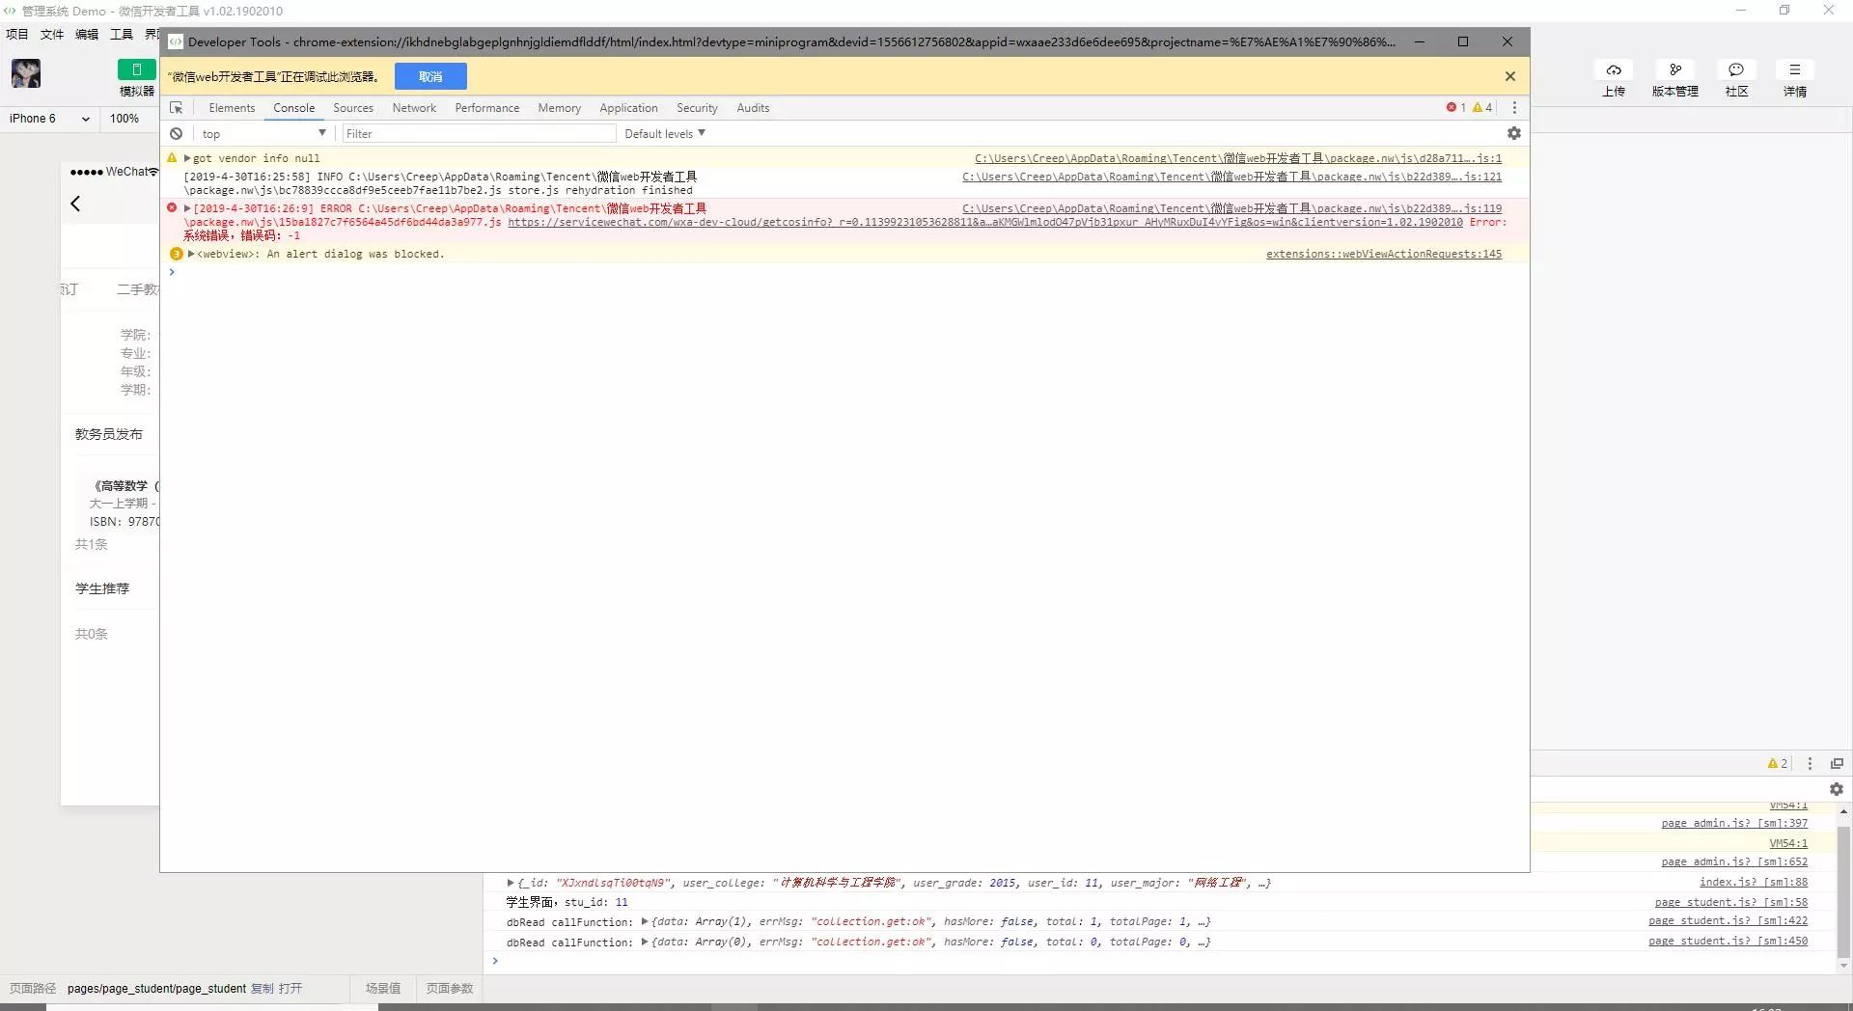Open the 社区 community icon
Screen dimensions: 1853x1011
[x=1736, y=69]
